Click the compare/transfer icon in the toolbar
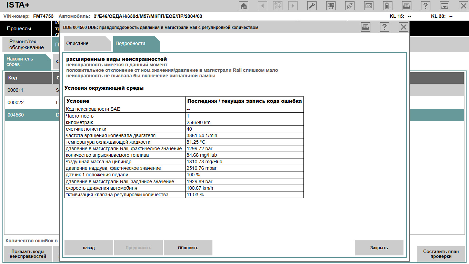Screen dimensions: 469x264 (331, 5)
